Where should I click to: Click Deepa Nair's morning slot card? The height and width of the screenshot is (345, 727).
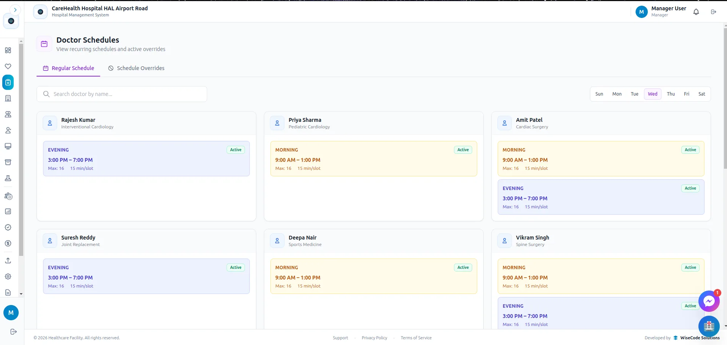pyautogui.click(x=374, y=276)
